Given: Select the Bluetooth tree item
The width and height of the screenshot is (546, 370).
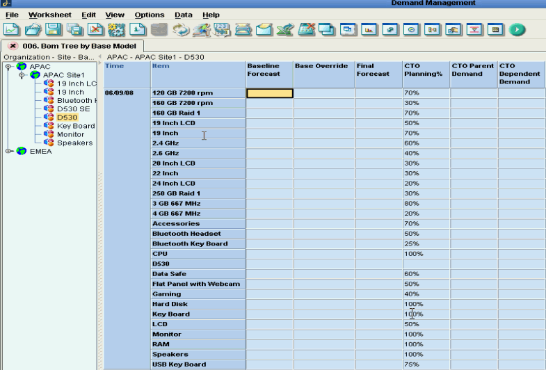Looking at the screenshot, I should [77, 100].
